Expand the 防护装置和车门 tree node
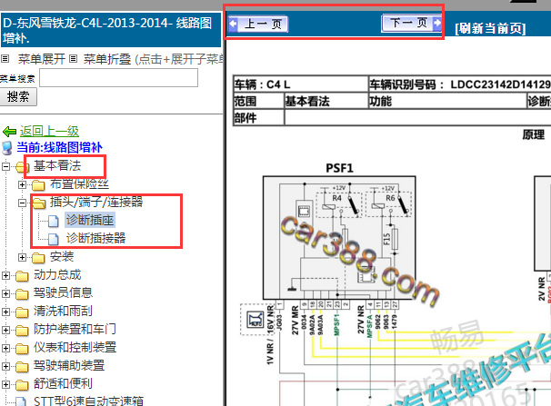 coord(6,330)
